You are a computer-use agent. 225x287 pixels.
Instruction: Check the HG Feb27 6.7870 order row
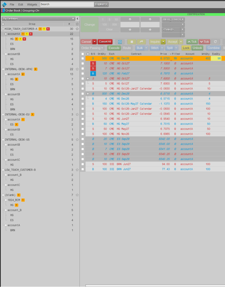83,73
